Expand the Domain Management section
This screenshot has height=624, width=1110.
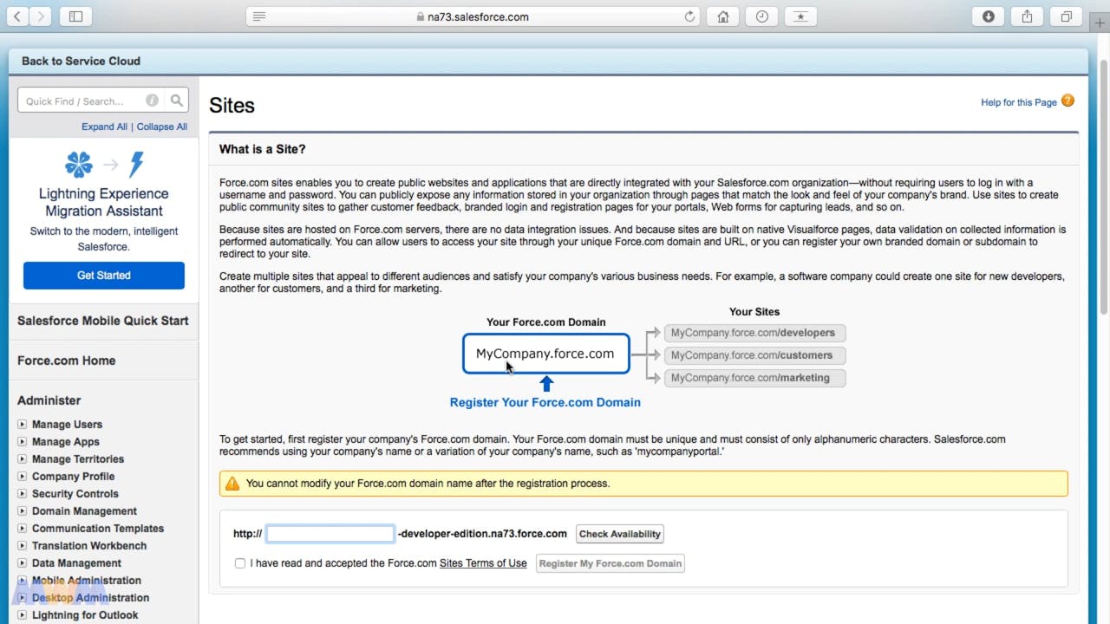[x=23, y=511]
